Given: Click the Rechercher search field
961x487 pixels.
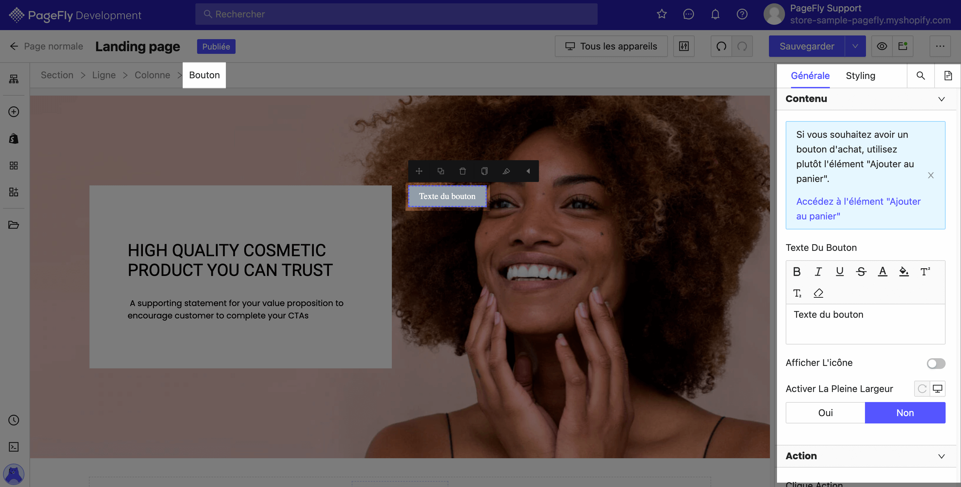Looking at the screenshot, I should (x=396, y=14).
